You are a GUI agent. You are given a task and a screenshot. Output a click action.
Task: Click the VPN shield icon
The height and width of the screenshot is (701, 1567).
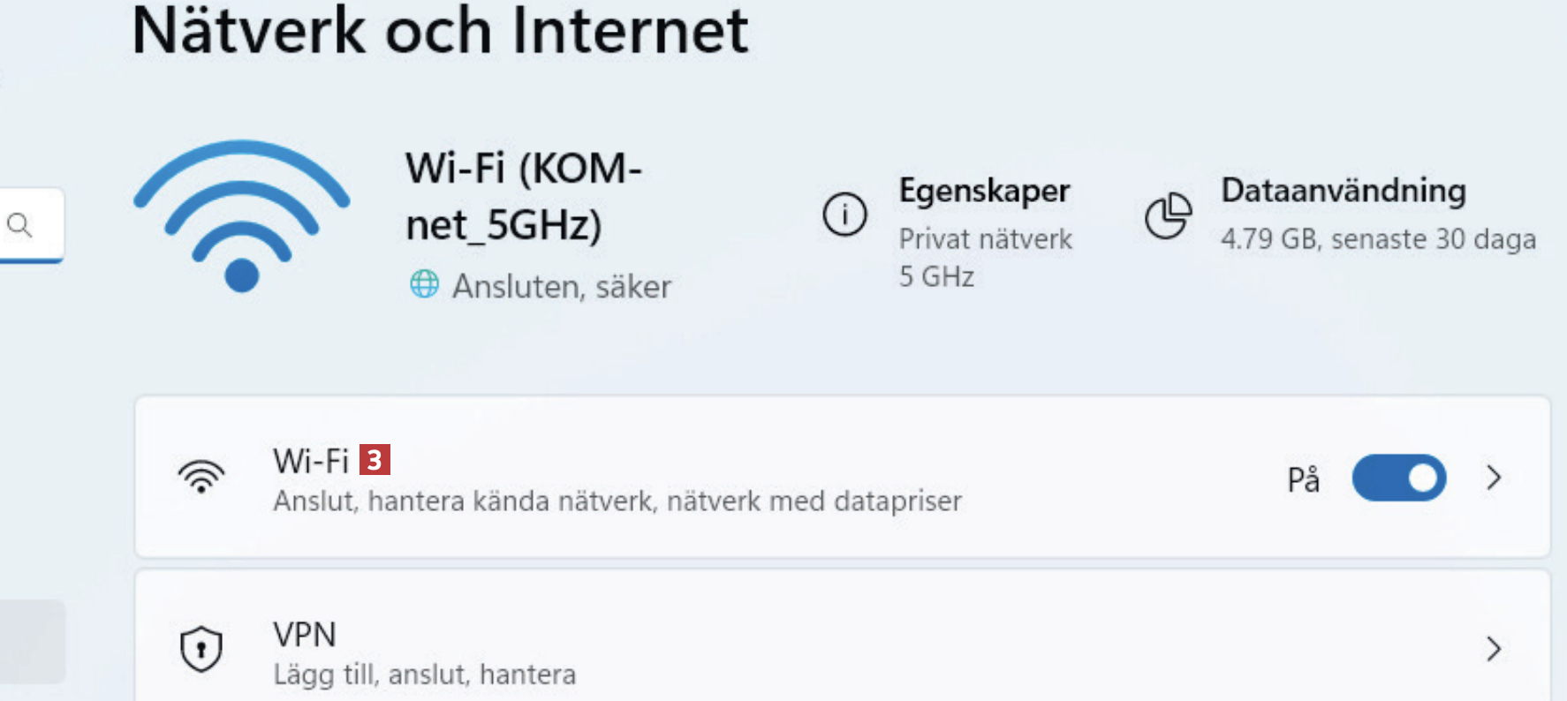(201, 649)
